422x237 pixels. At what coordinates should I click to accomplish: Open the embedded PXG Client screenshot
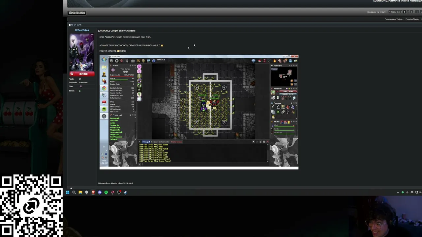tap(199, 112)
